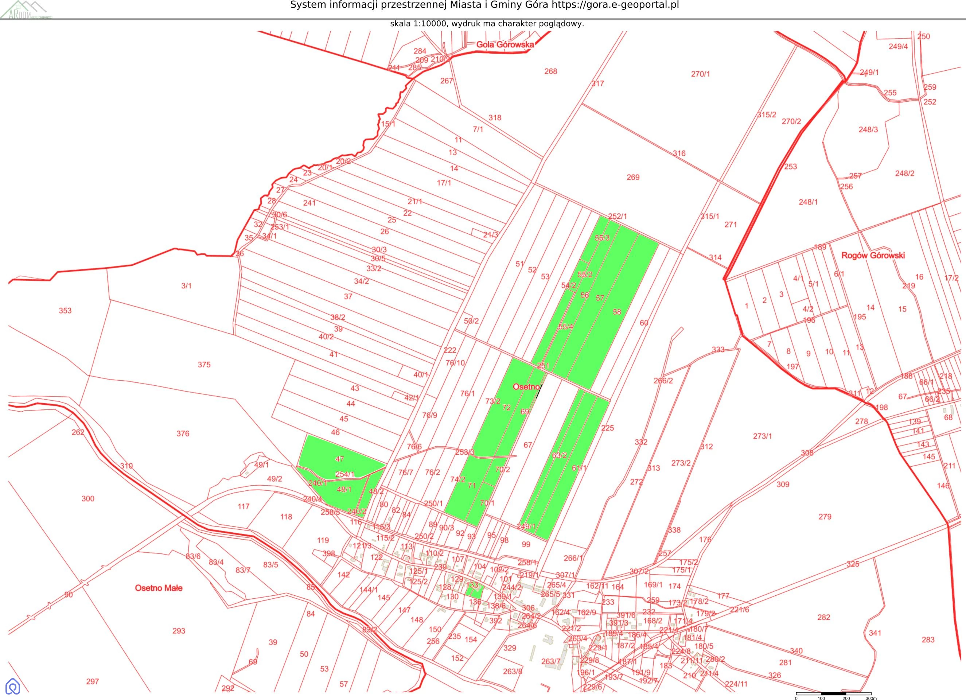Click the Osetno Małe label

click(159, 588)
